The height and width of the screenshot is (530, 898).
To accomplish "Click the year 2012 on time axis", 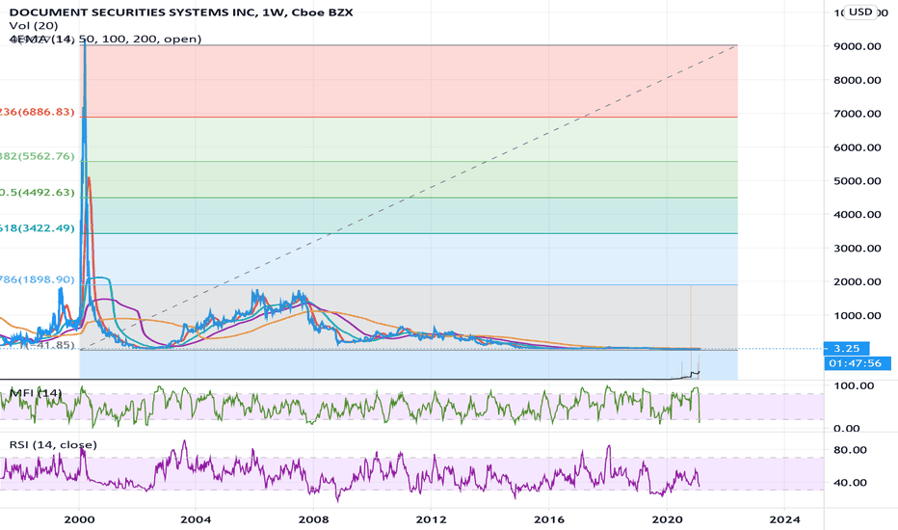I will (432, 519).
